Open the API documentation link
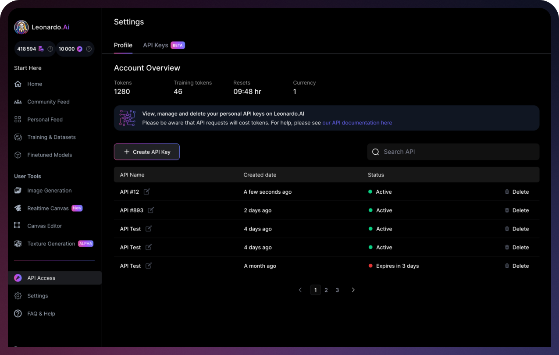The height and width of the screenshot is (355, 559). tap(357, 123)
